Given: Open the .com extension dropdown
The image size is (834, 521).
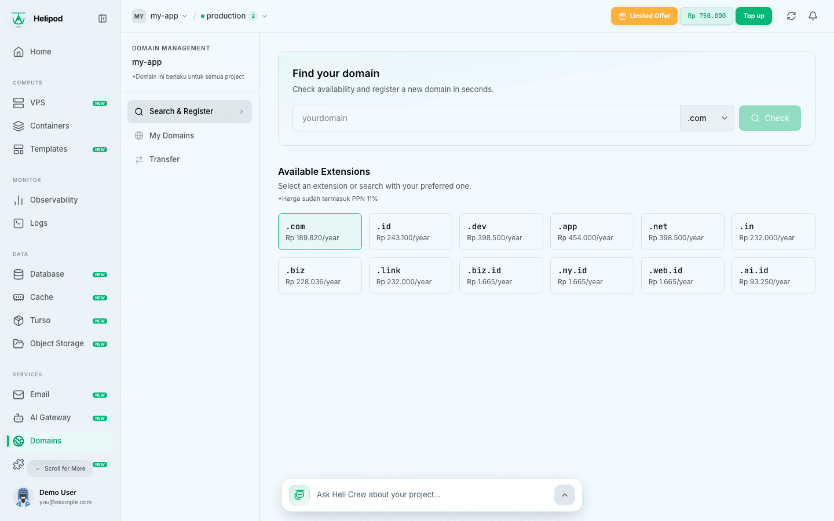Looking at the screenshot, I should pyautogui.click(x=707, y=118).
